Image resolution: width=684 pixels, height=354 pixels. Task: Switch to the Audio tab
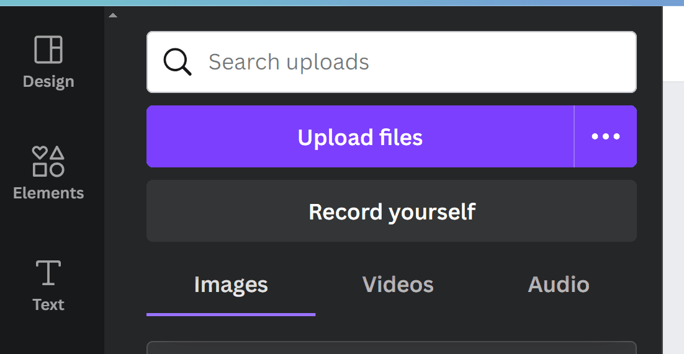[x=559, y=285]
